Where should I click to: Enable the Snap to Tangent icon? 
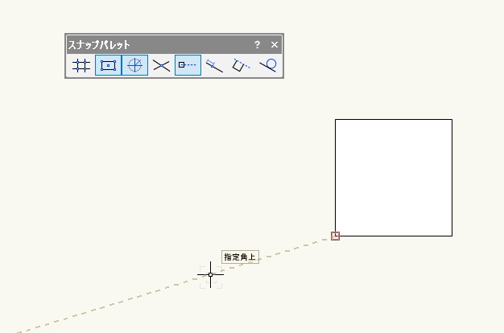tap(268, 65)
